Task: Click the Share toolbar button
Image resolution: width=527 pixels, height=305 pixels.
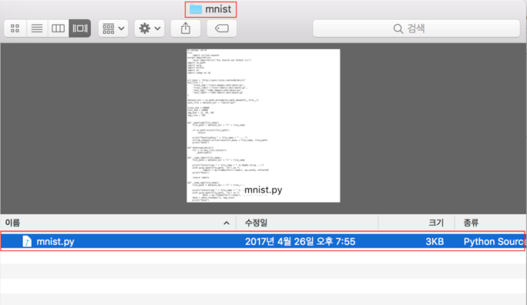Action: [186, 28]
